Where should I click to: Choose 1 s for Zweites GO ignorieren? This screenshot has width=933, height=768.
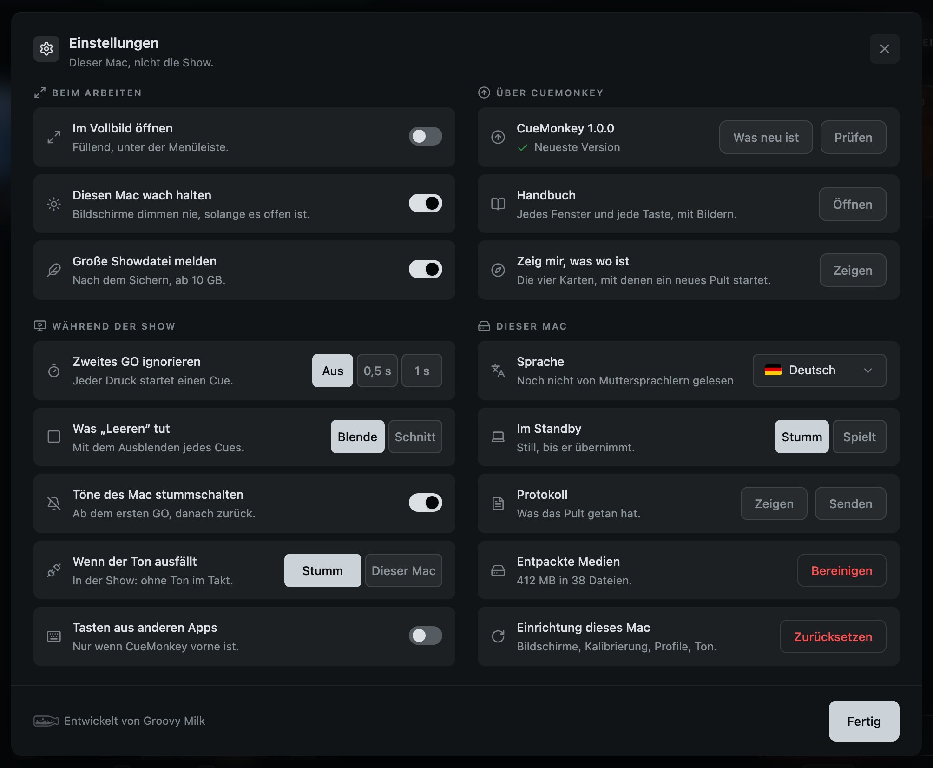[422, 371]
